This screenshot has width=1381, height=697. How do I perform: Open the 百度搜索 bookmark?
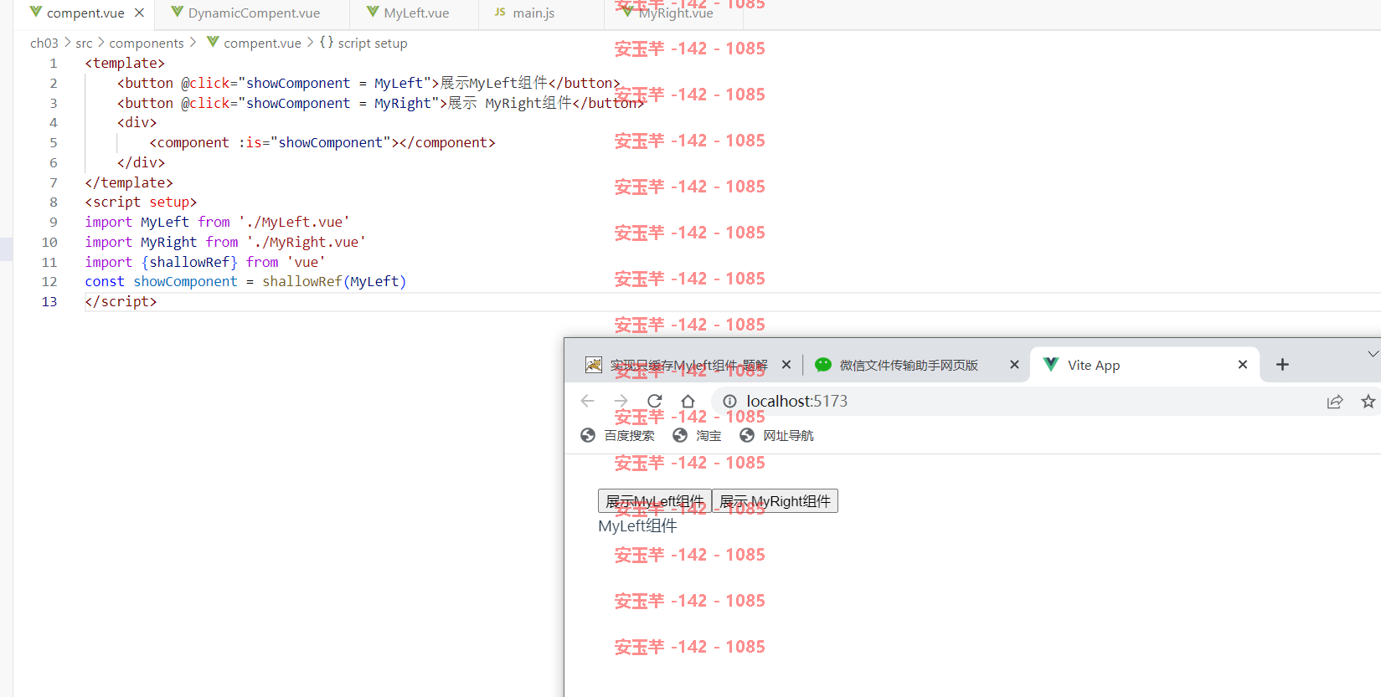[617, 436]
